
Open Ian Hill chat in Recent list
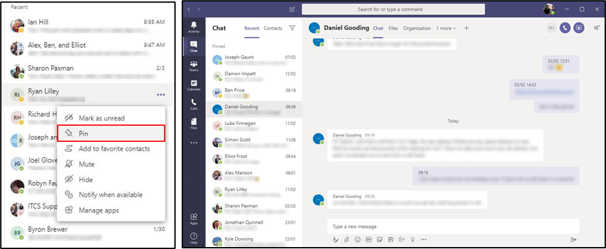(88, 25)
